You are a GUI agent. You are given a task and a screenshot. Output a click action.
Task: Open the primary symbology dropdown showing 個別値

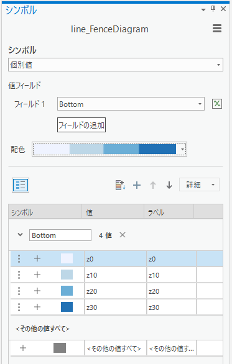coord(116,65)
